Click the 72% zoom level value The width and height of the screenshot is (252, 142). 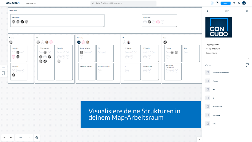[x=20, y=138]
